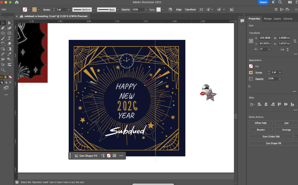Click Offset Path quick action

261,123
